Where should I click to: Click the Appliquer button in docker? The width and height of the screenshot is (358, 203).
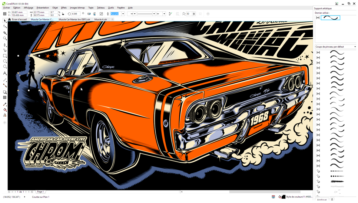[x=322, y=200]
